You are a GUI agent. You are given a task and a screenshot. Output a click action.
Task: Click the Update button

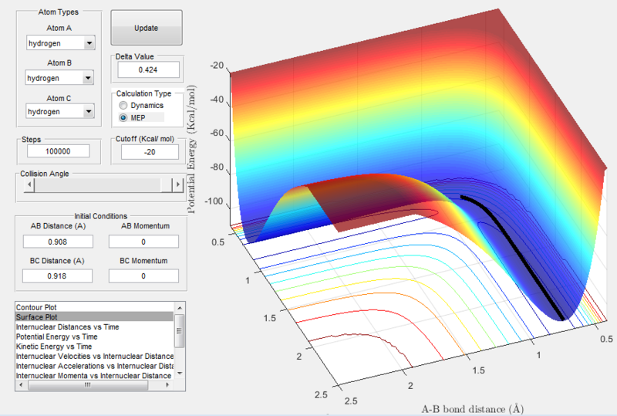pyautogui.click(x=147, y=28)
